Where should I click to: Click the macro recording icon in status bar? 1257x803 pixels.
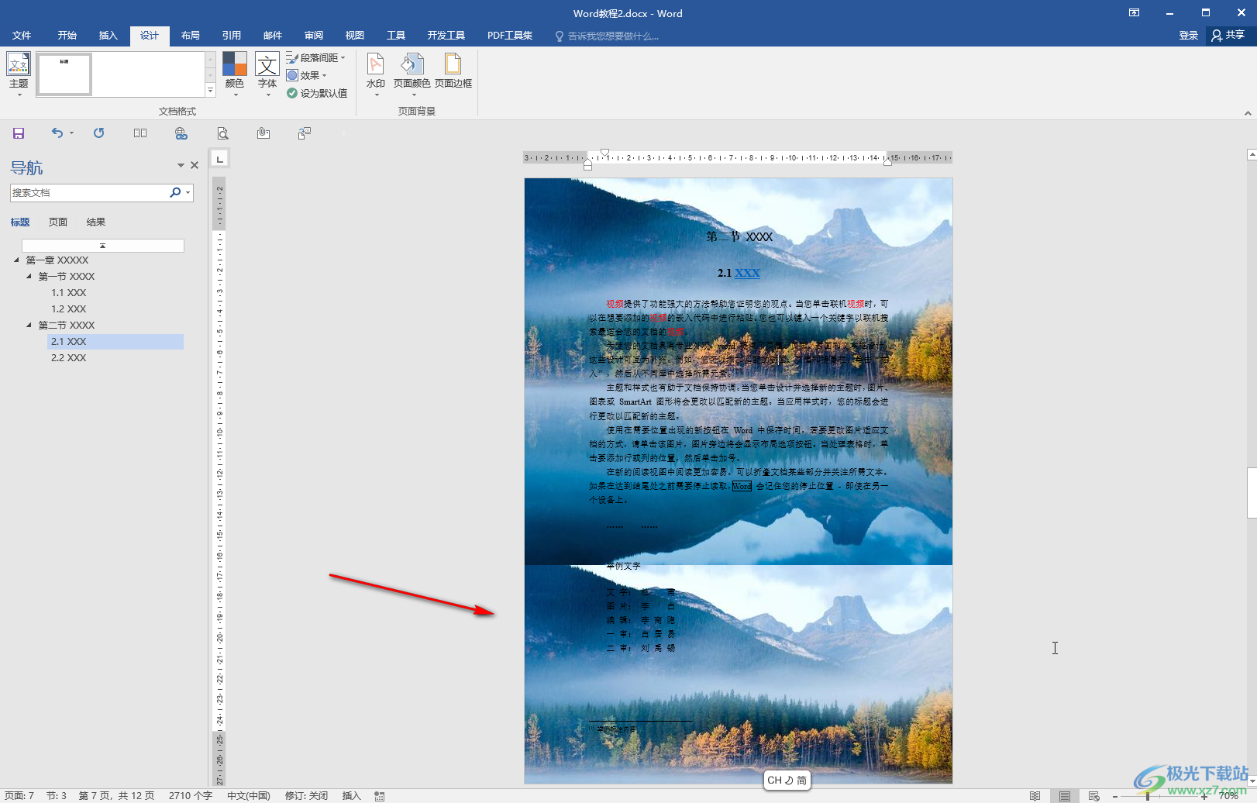coord(380,796)
